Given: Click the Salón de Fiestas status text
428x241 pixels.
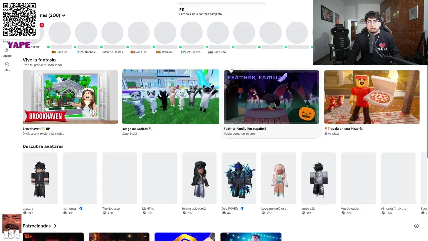Looking at the screenshot, I should (112, 52).
